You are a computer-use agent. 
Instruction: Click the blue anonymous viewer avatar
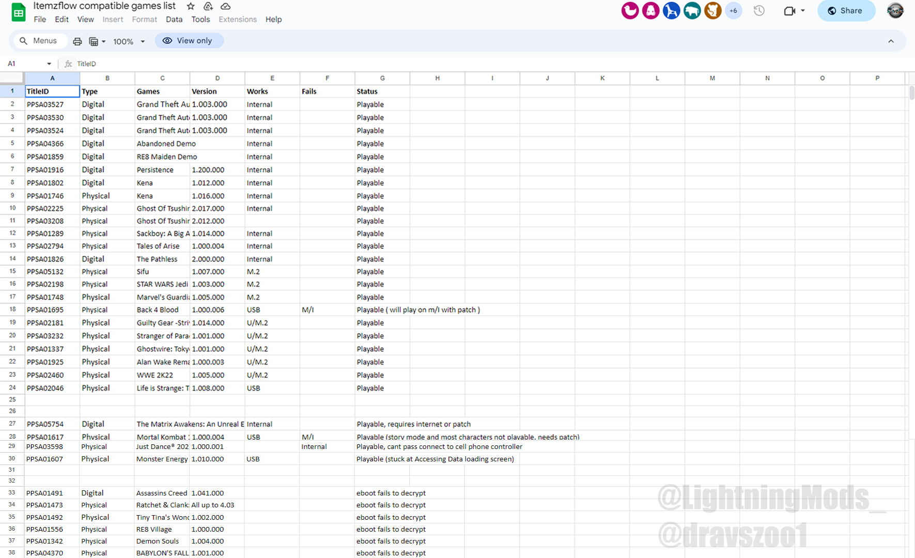click(671, 10)
